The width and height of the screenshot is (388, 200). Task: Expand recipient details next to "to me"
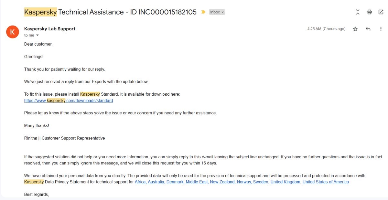37,35
